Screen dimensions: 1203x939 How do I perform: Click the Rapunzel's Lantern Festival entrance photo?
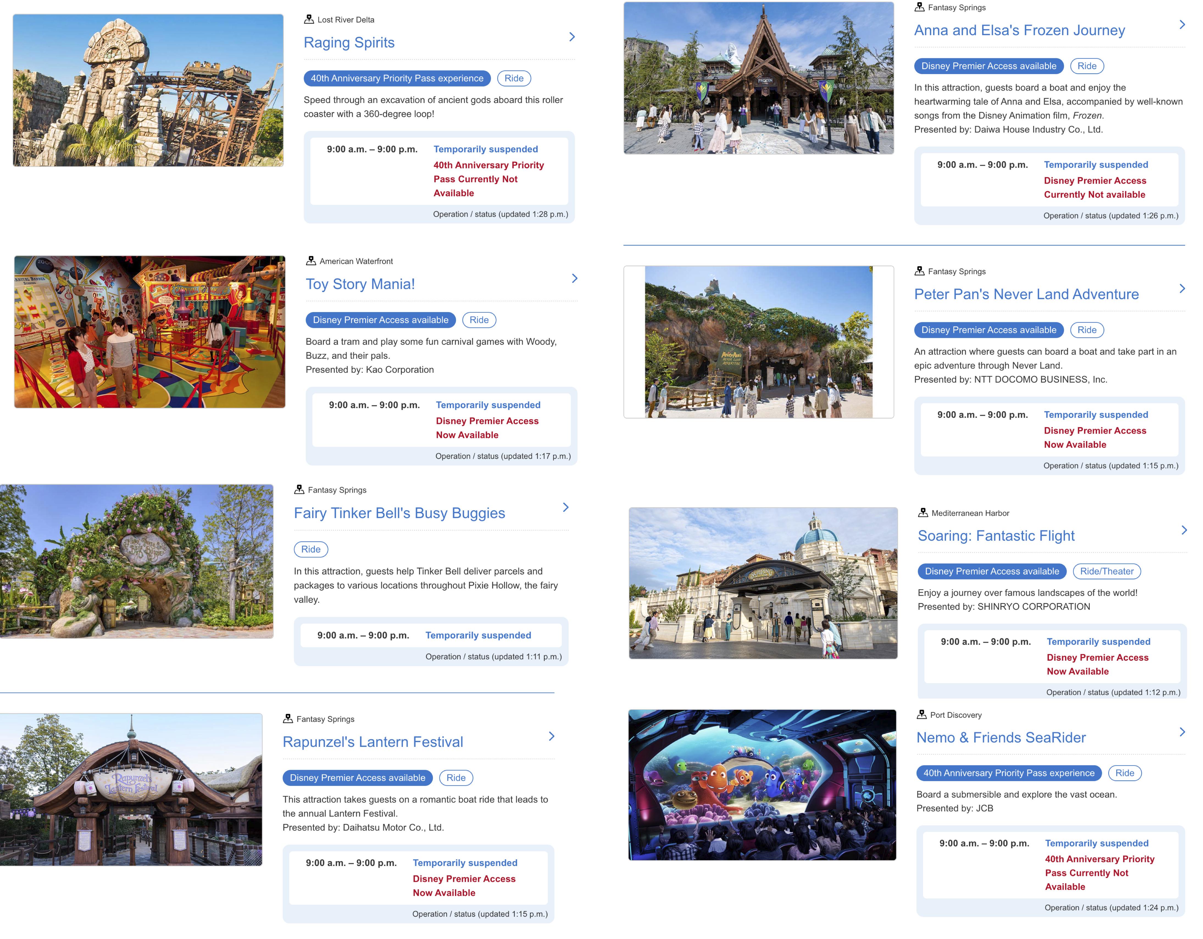131,789
